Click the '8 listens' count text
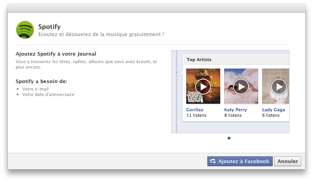This screenshot has width=313, height=181. (233, 115)
